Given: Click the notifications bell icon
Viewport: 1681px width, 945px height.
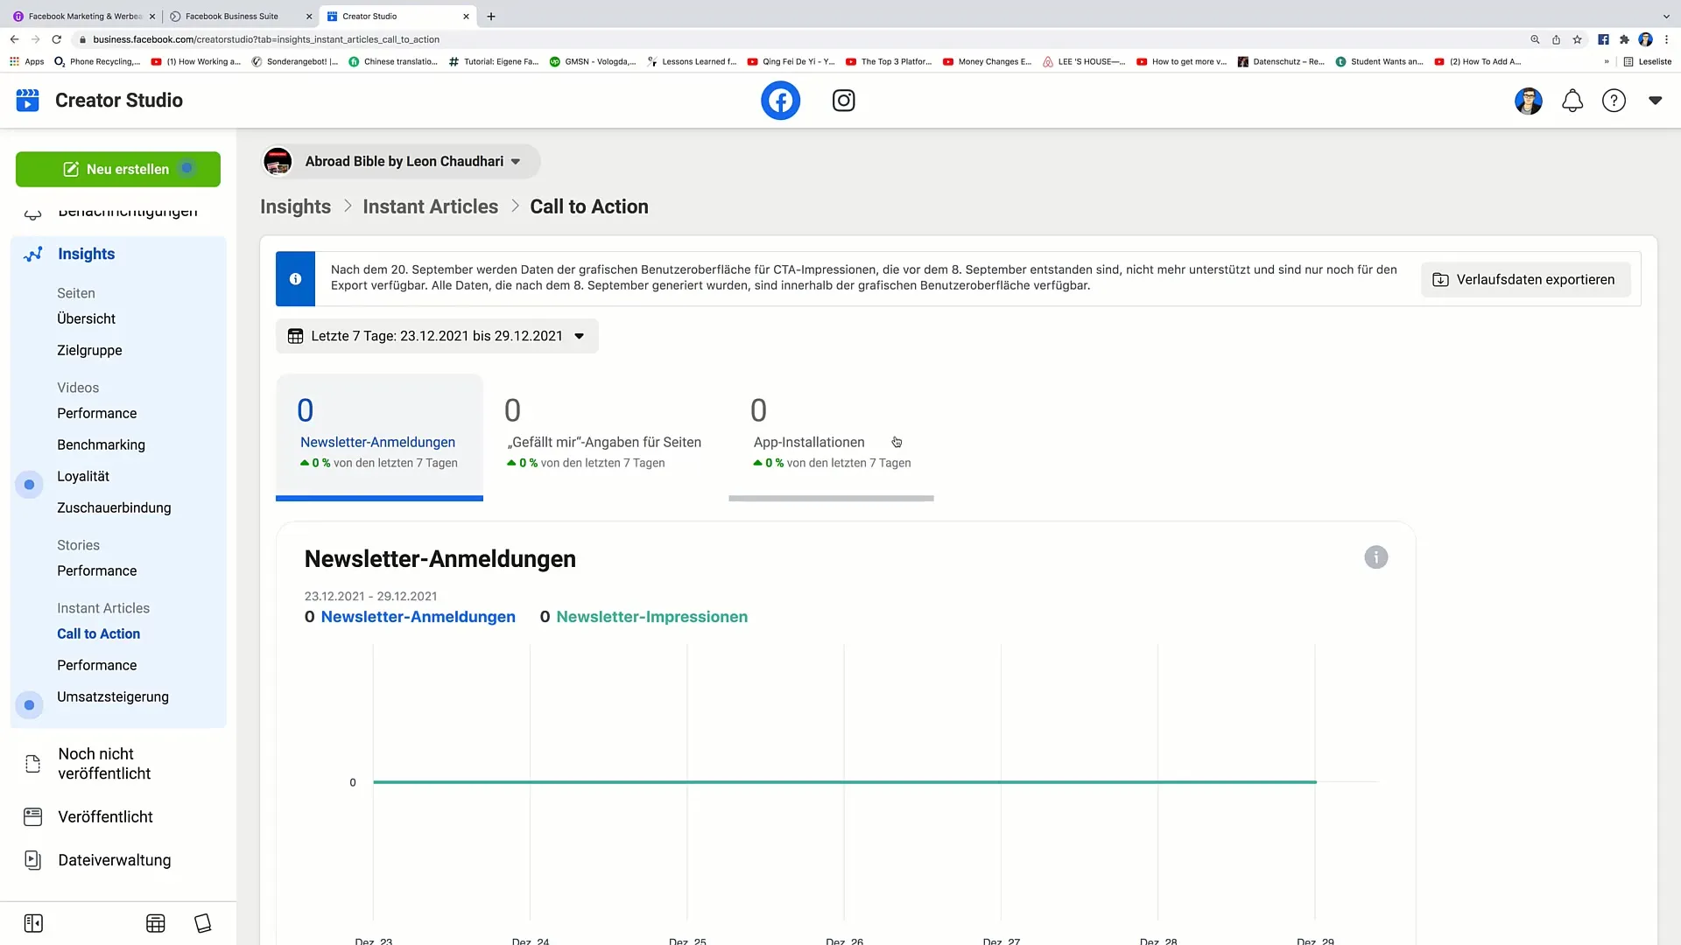Looking at the screenshot, I should [x=1572, y=101].
